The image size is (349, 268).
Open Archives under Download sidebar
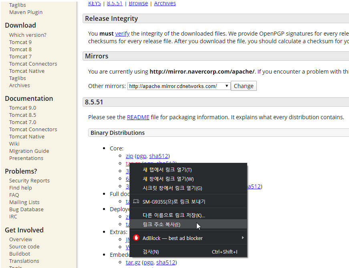19,85
